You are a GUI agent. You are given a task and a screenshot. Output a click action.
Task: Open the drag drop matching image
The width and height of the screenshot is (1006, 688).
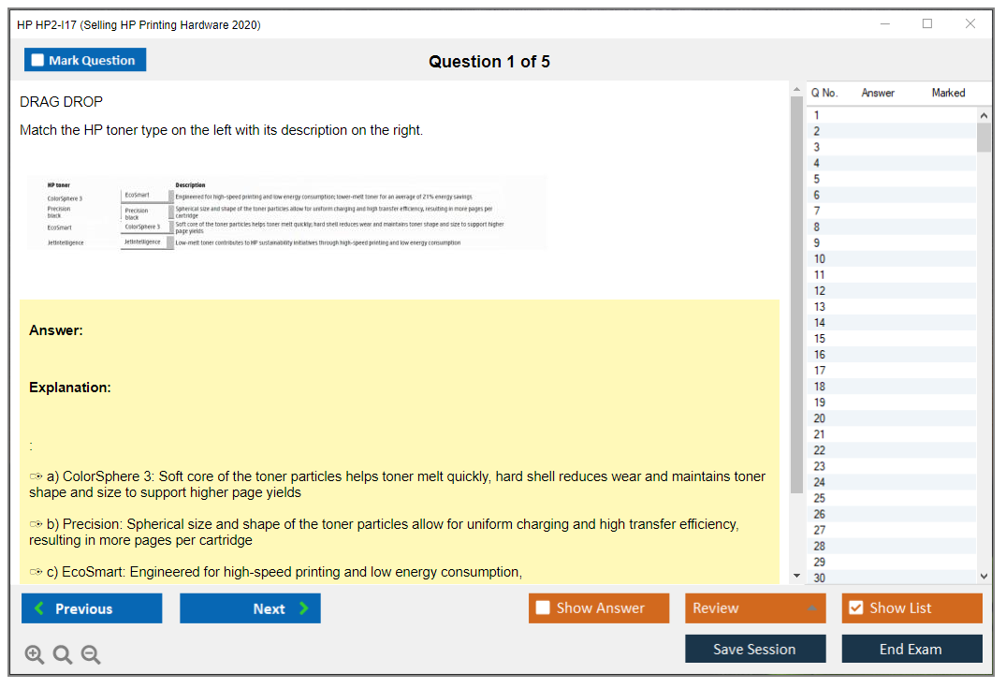(x=285, y=215)
